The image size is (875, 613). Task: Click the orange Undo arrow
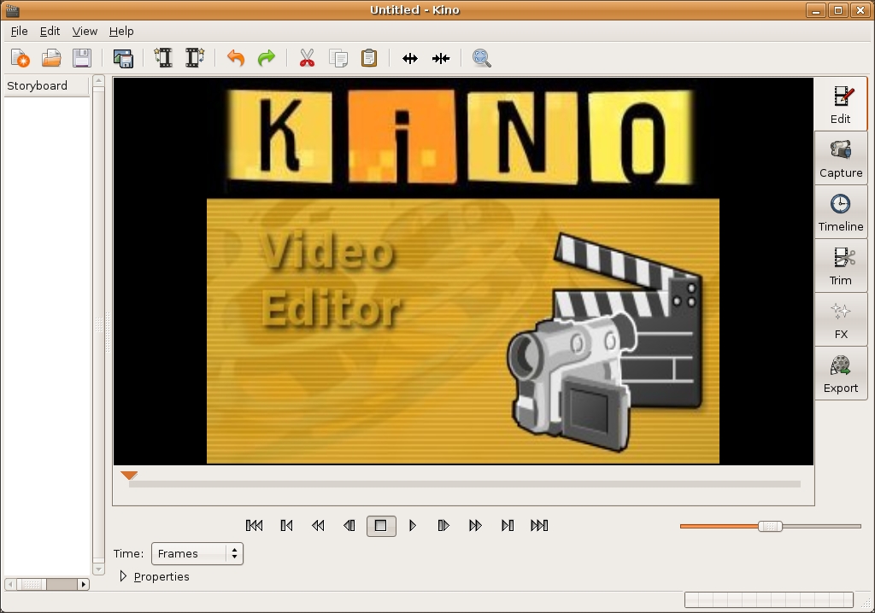click(x=236, y=58)
